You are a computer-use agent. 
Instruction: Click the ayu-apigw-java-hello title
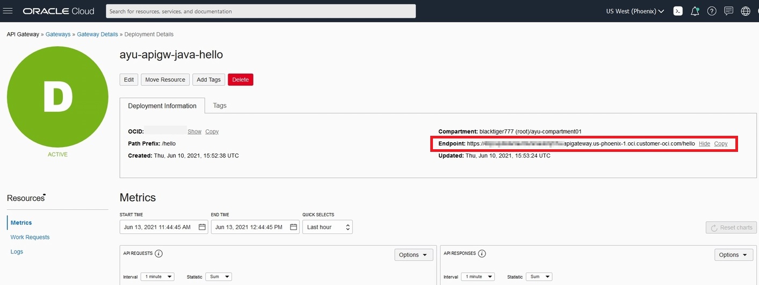pos(171,55)
